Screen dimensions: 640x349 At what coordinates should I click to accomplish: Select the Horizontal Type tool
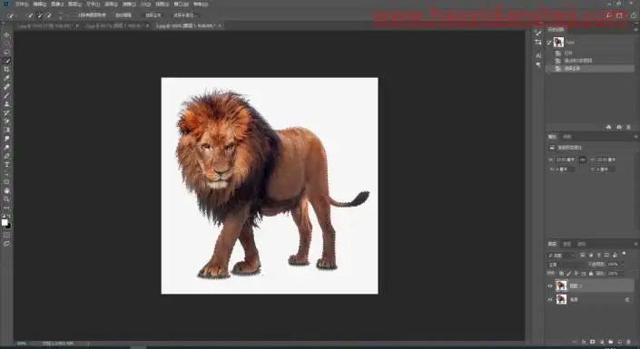6,165
